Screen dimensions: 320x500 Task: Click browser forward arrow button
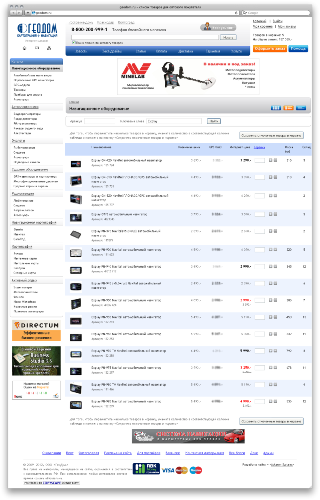pos(20,13)
